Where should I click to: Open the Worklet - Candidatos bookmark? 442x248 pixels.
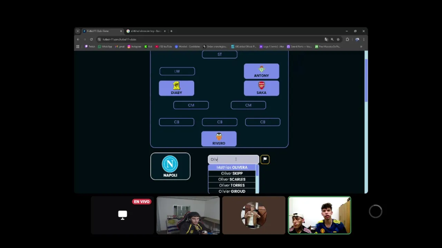[188, 46]
